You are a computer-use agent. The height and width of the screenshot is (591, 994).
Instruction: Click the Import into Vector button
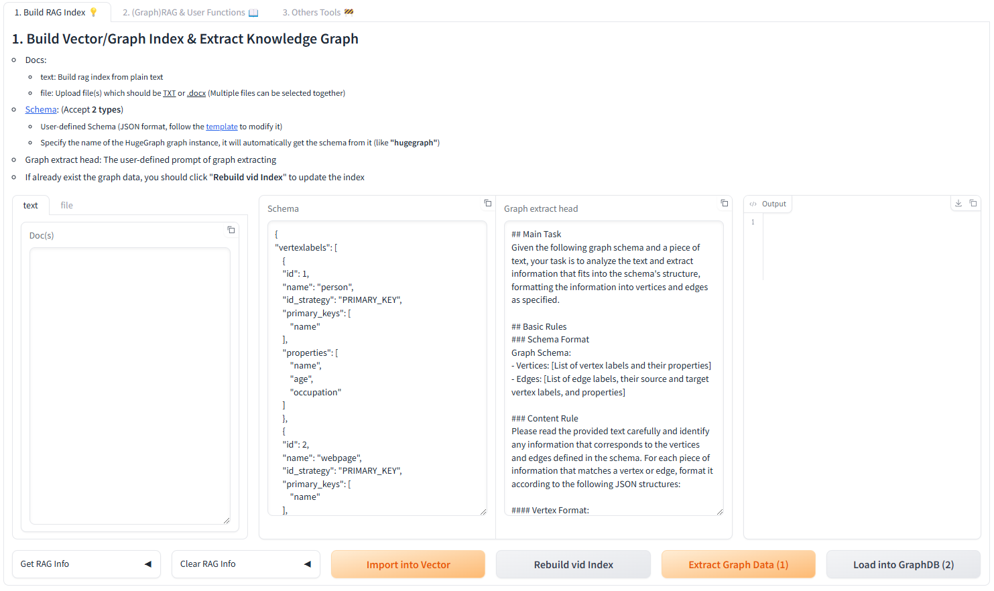click(x=408, y=565)
